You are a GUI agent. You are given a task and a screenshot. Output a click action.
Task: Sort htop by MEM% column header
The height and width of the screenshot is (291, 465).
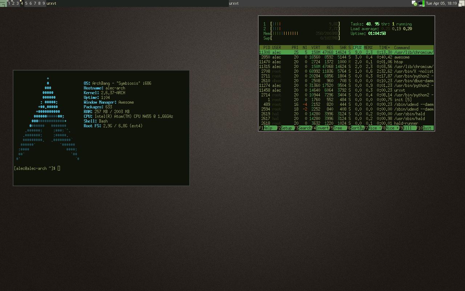tap(368, 48)
